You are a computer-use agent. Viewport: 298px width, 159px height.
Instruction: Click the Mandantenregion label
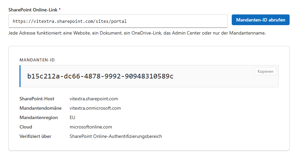click(39, 117)
